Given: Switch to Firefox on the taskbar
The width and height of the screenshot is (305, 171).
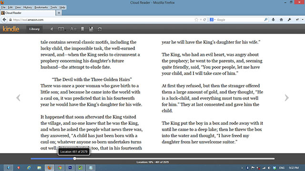Looking at the screenshot, I should 50,168.
